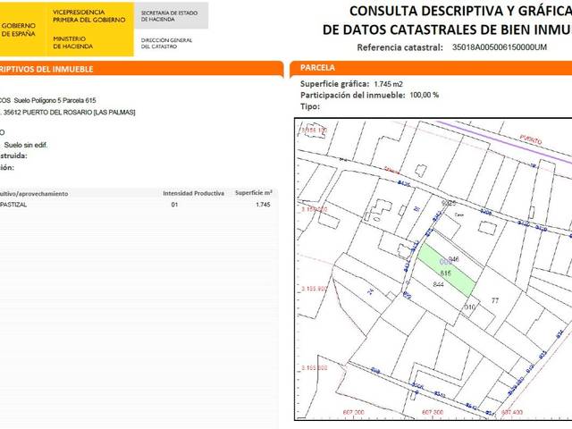Click the 'GOBIERNO DE ESPAÑA' logo text
572x429 pixels.
tap(18, 29)
